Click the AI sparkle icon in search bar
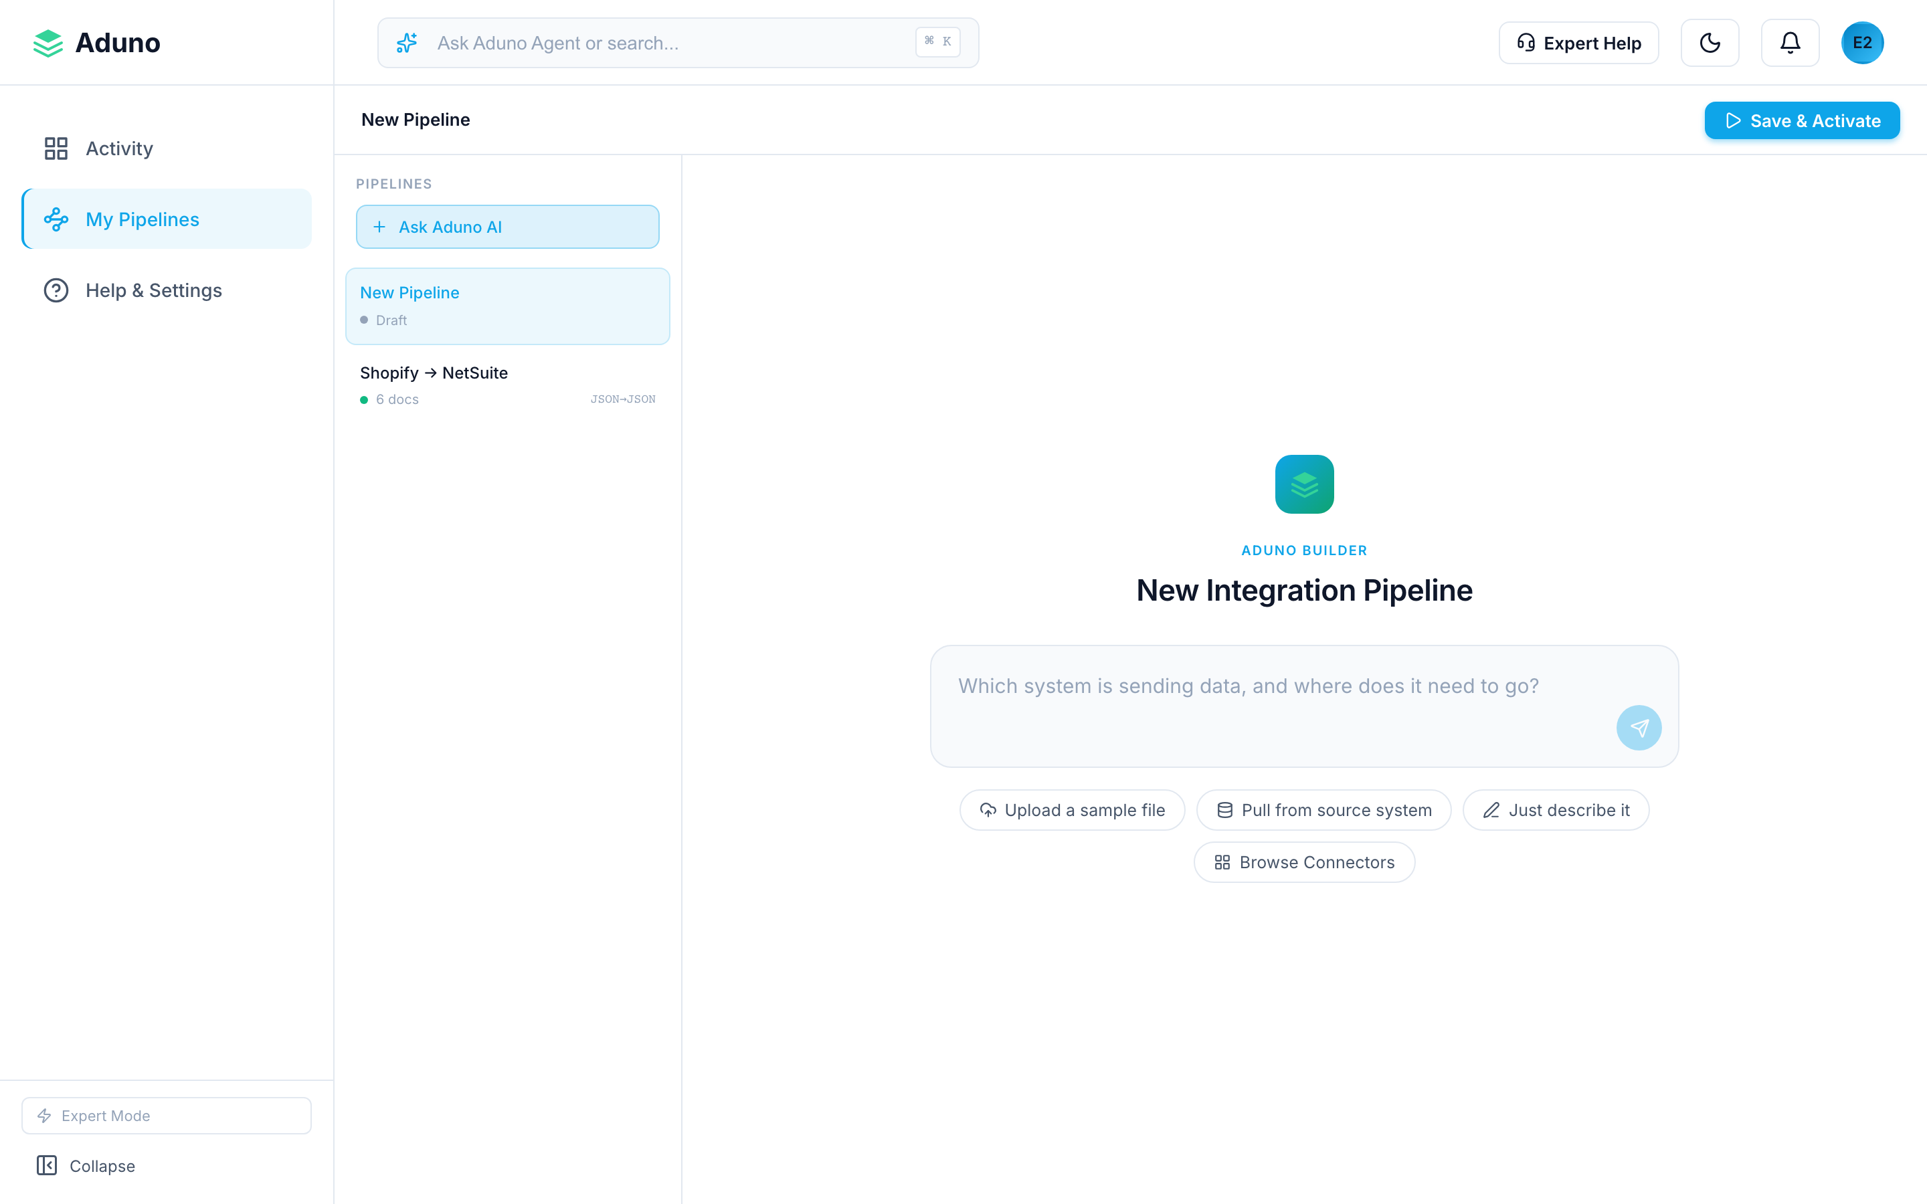The width and height of the screenshot is (1927, 1204). tap(407, 43)
